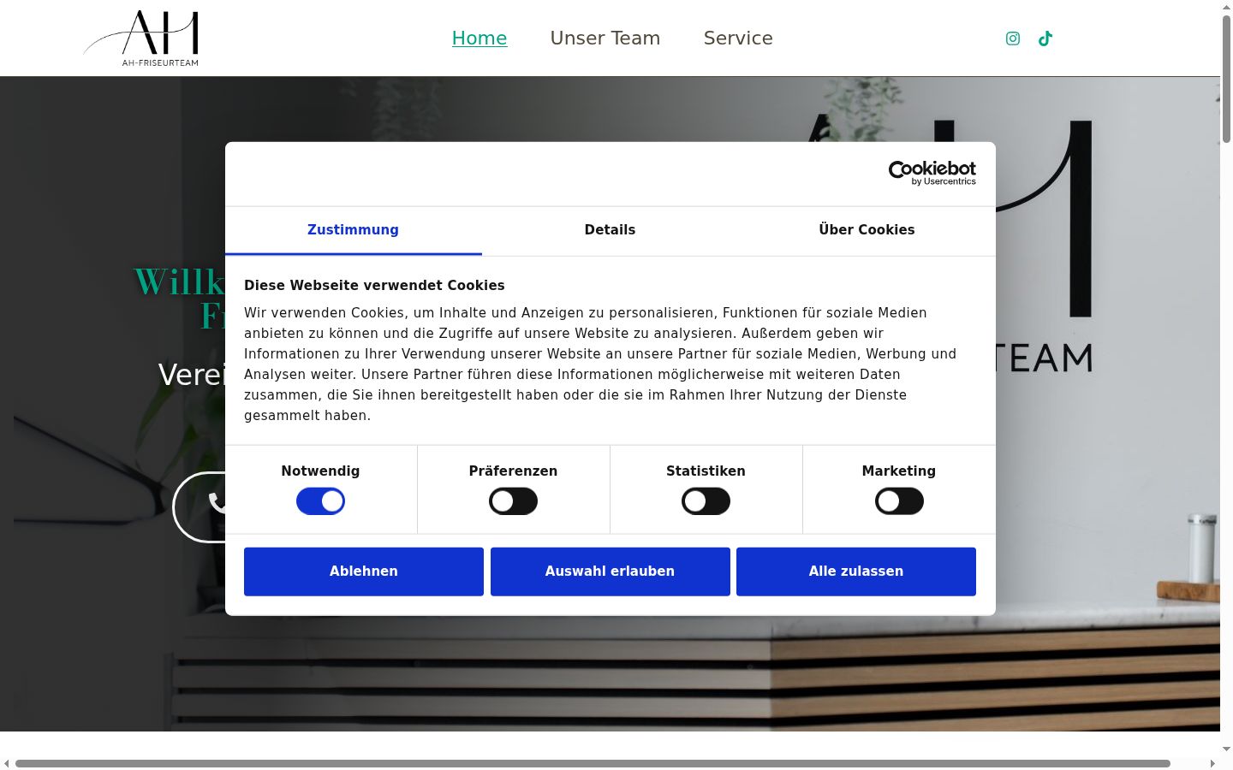Screen dimensions: 1233x770
Task: Turn on the Marketing cookie switch
Action: click(899, 501)
